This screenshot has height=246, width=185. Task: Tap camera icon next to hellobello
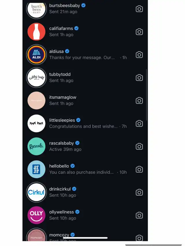click(x=139, y=169)
